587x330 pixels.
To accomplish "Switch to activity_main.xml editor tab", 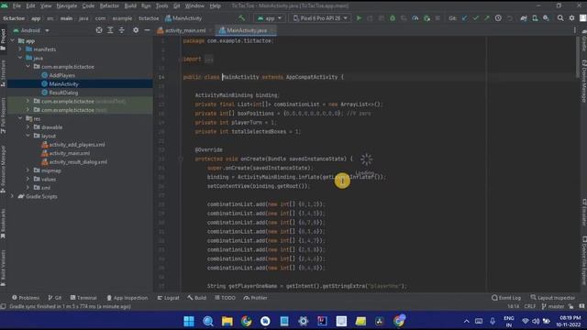I will [185, 30].
